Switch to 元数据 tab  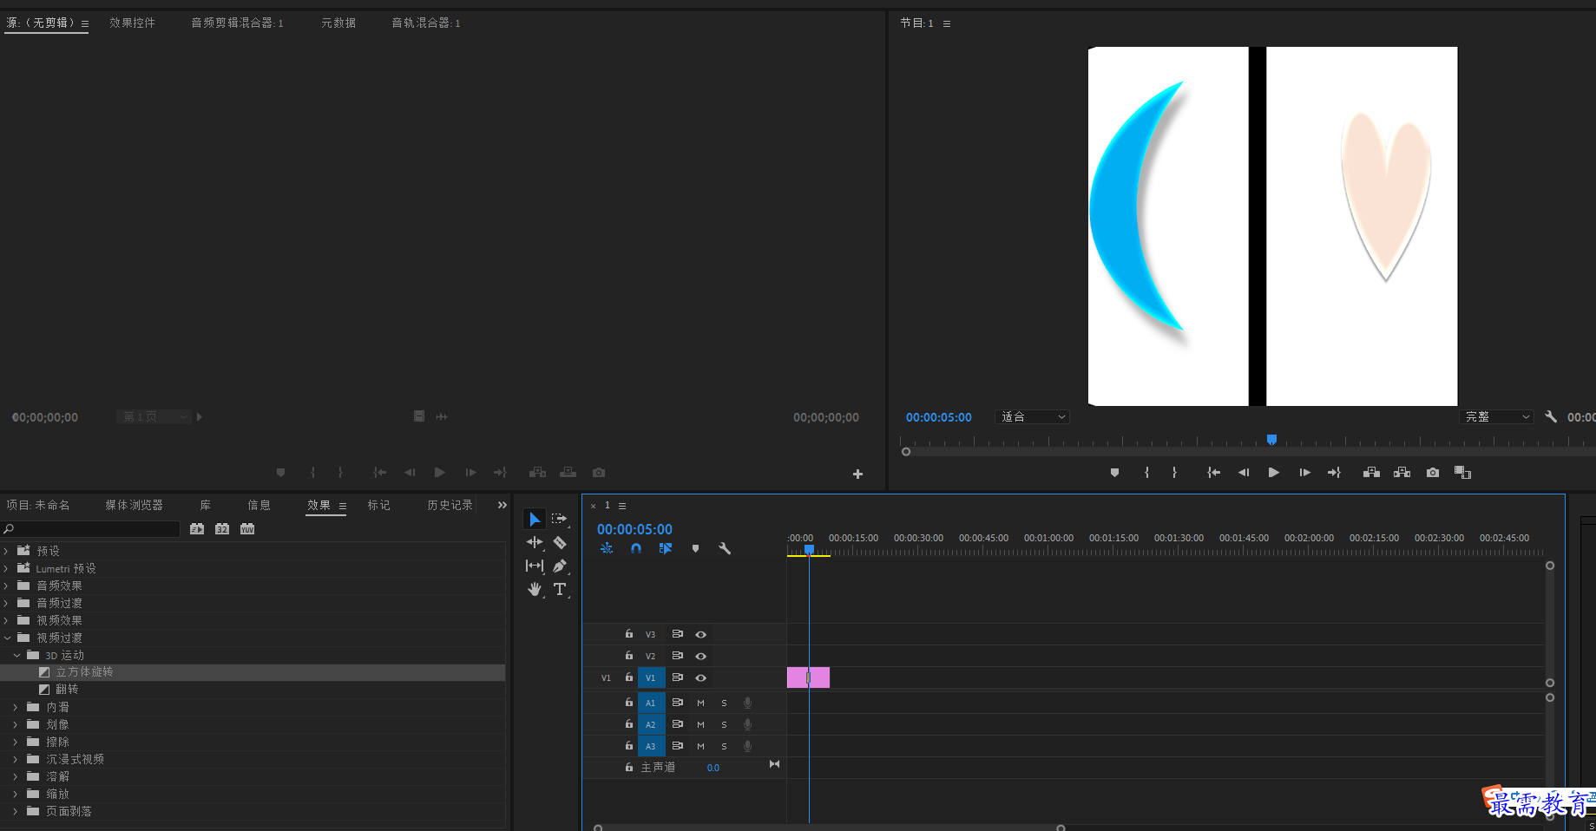click(x=338, y=23)
